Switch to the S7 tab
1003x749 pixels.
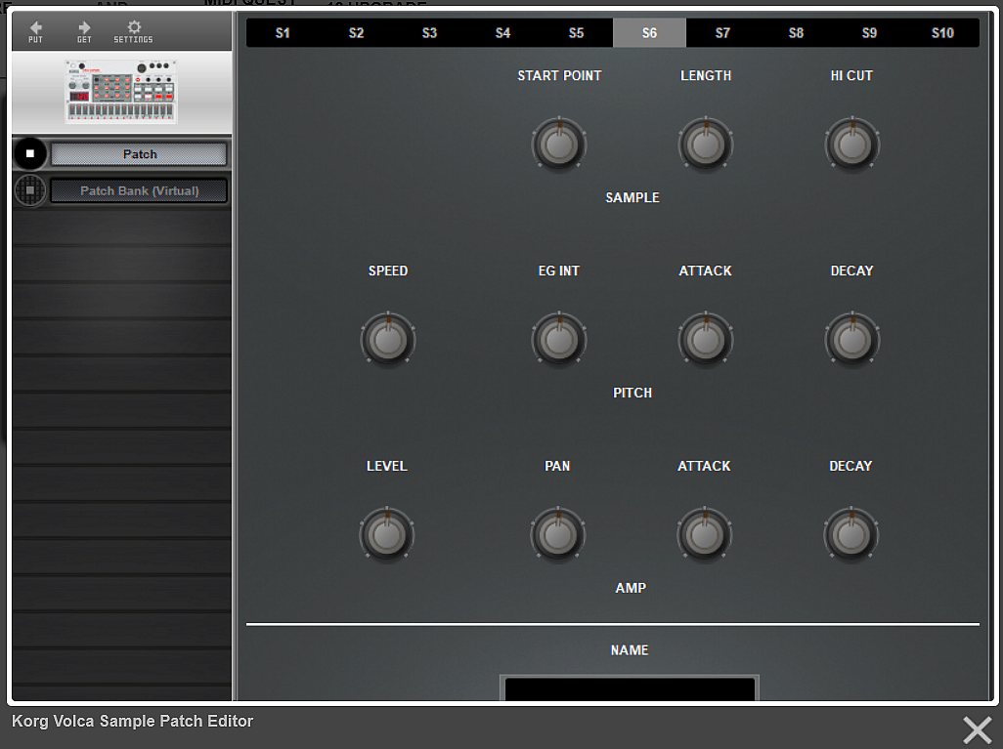[722, 32]
